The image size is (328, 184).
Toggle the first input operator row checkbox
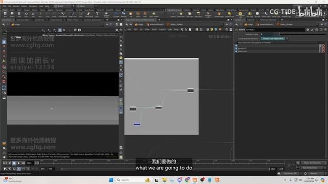click(x=236, y=45)
